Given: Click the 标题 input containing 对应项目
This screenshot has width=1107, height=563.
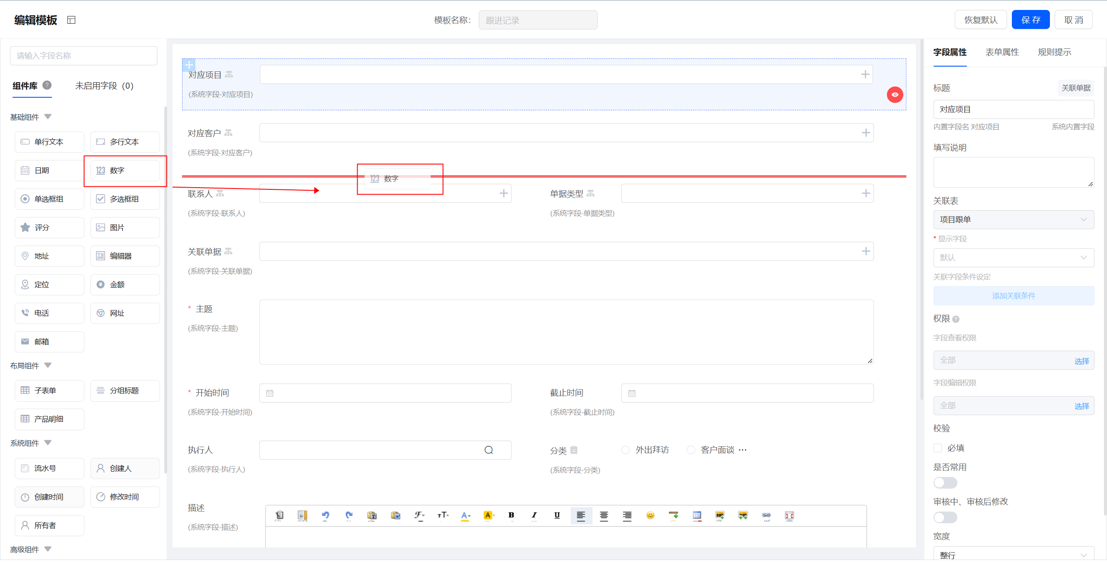Looking at the screenshot, I should [x=1014, y=109].
